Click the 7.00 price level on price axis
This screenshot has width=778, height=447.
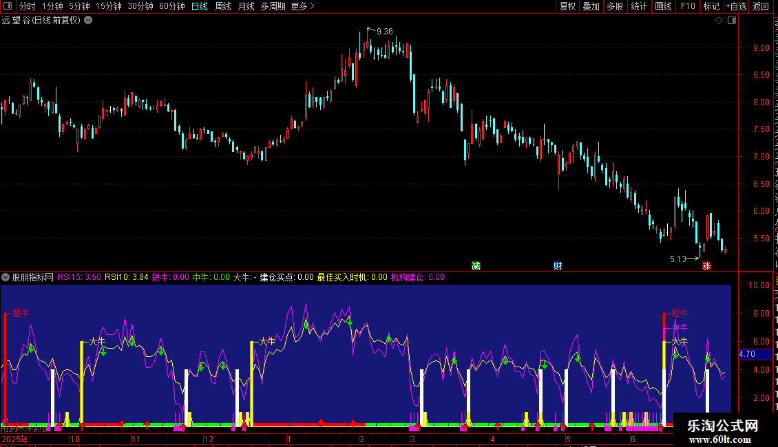761,157
